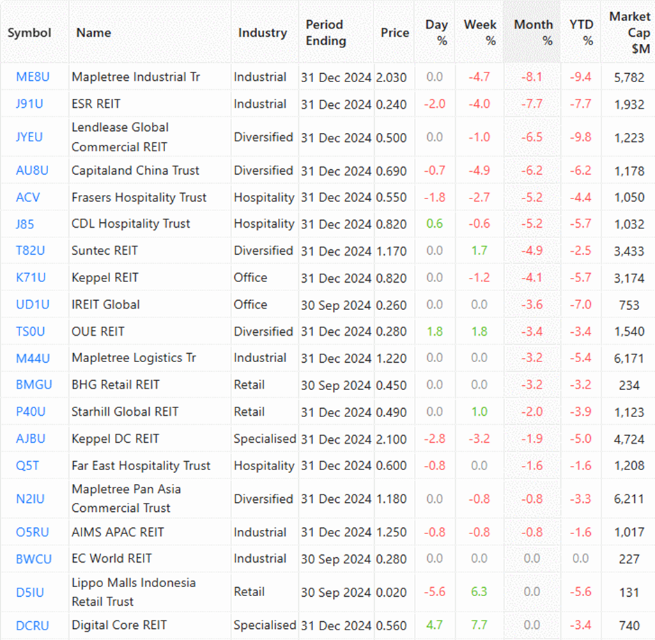Select the Far East Hospitality Trust name
The height and width of the screenshot is (640, 655).
(x=141, y=465)
